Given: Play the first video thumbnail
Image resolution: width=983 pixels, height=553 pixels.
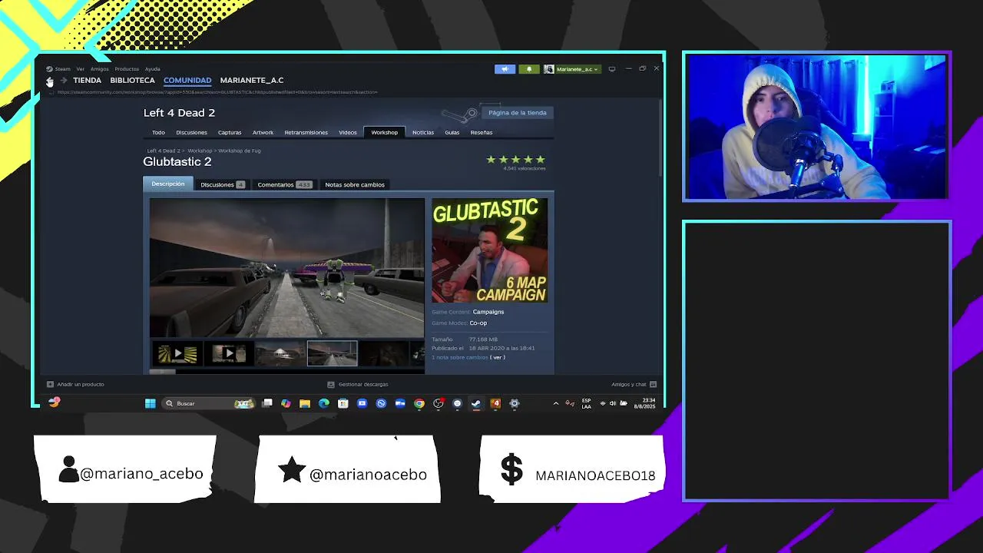Looking at the screenshot, I should [x=177, y=353].
